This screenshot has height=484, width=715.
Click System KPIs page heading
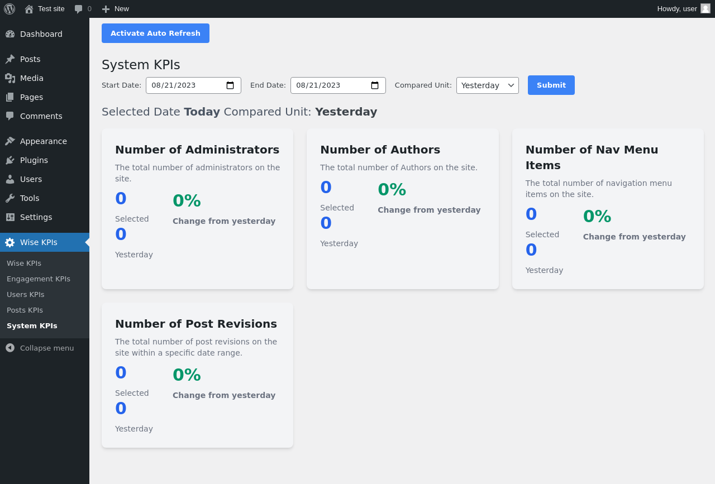point(141,65)
